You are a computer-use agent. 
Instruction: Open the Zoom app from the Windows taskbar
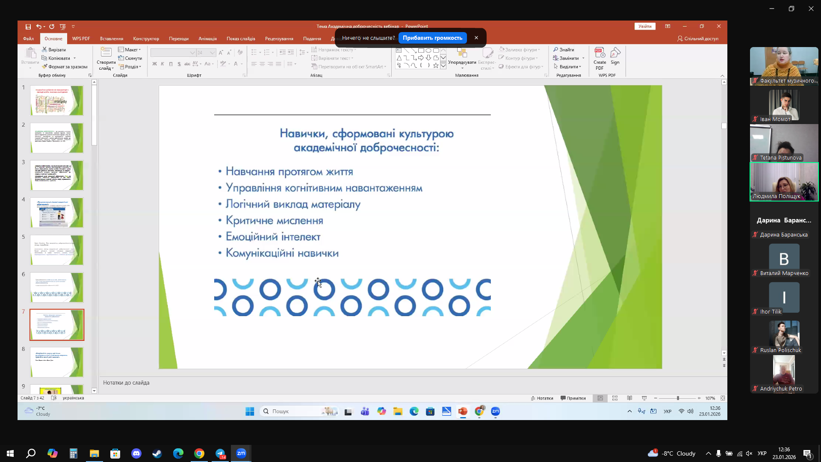(x=241, y=453)
